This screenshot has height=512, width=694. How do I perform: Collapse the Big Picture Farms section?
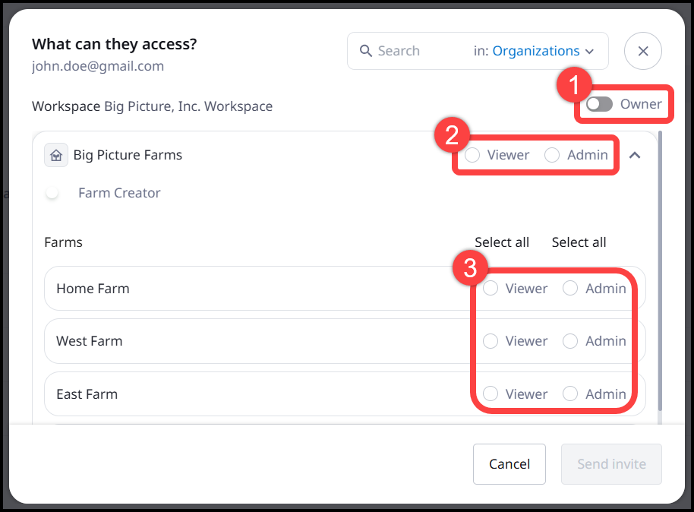[x=635, y=154]
